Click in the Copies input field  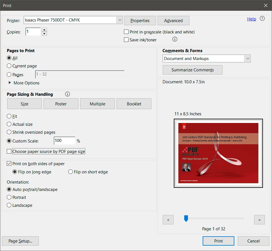click(33, 32)
